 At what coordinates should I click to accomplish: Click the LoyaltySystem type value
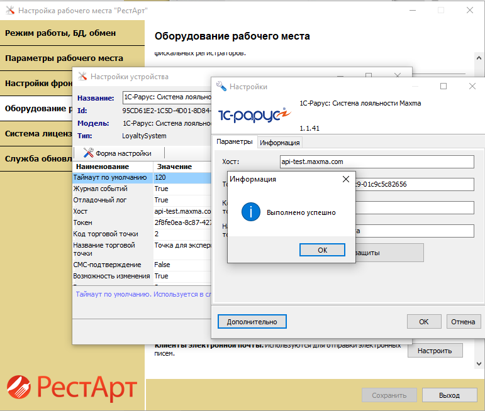(144, 136)
